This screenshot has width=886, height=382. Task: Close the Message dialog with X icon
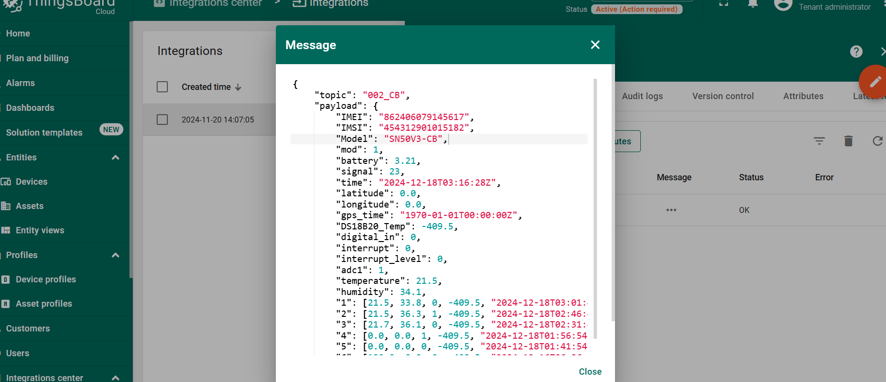[x=595, y=45]
